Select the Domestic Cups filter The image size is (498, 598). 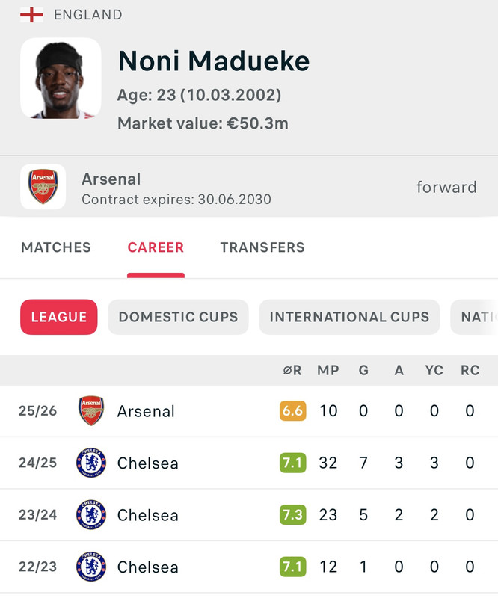coord(178,317)
